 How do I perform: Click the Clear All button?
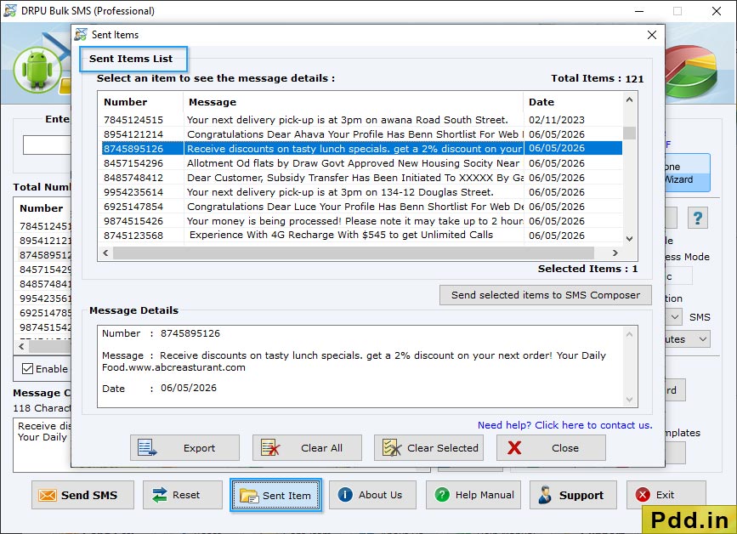(308, 448)
